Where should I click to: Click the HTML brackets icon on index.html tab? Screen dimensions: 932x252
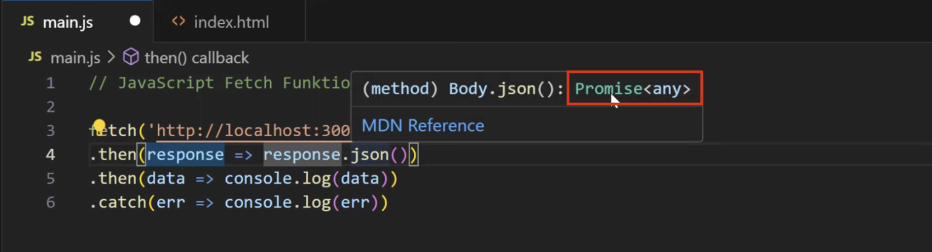point(178,22)
